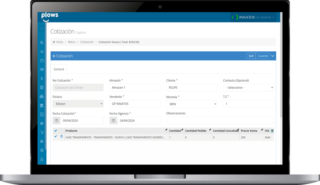Open the hamburger menu in the sidebar
This screenshot has width=320, height=185.
tap(42, 28)
